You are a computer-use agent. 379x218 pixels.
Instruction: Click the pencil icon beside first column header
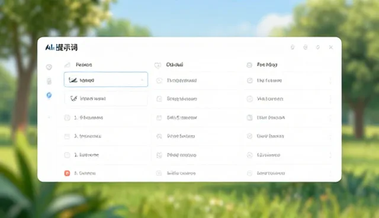click(x=67, y=65)
